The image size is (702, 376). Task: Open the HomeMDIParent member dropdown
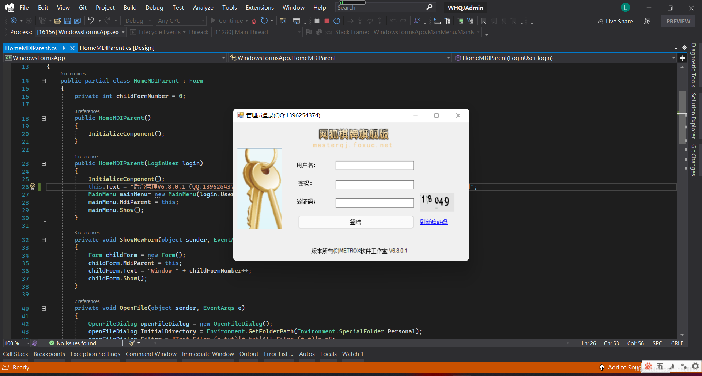click(x=565, y=58)
